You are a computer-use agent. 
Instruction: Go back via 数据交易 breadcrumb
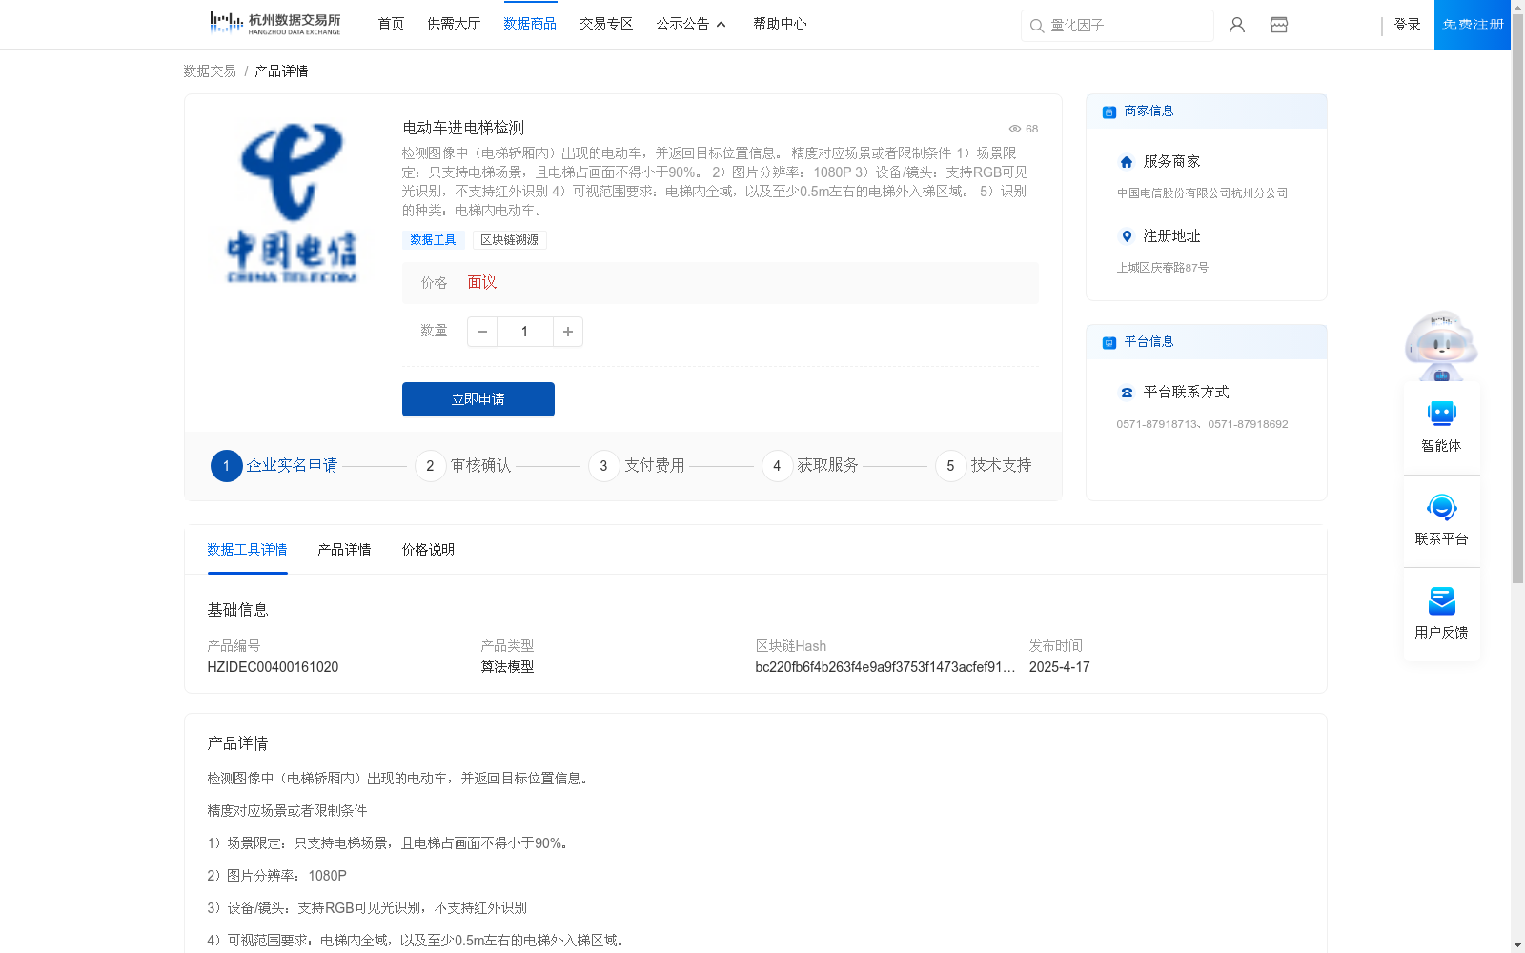[210, 71]
